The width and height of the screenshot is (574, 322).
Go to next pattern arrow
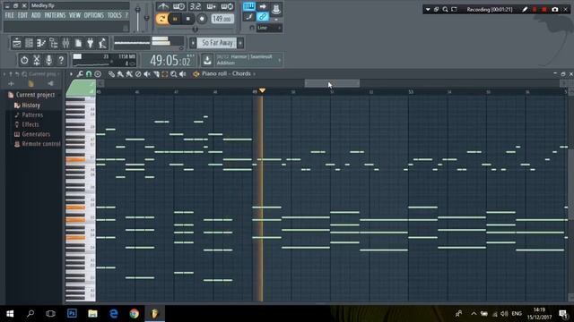click(x=240, y=43)
